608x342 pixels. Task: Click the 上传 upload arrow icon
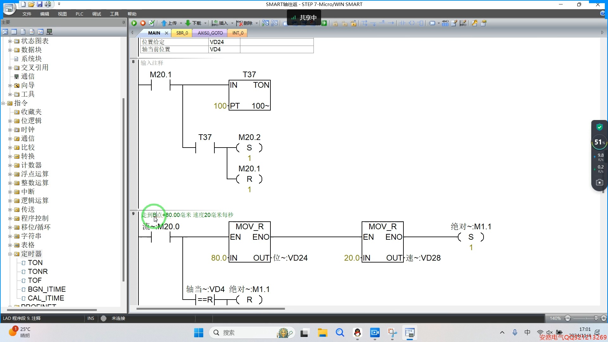click(164, 23)
